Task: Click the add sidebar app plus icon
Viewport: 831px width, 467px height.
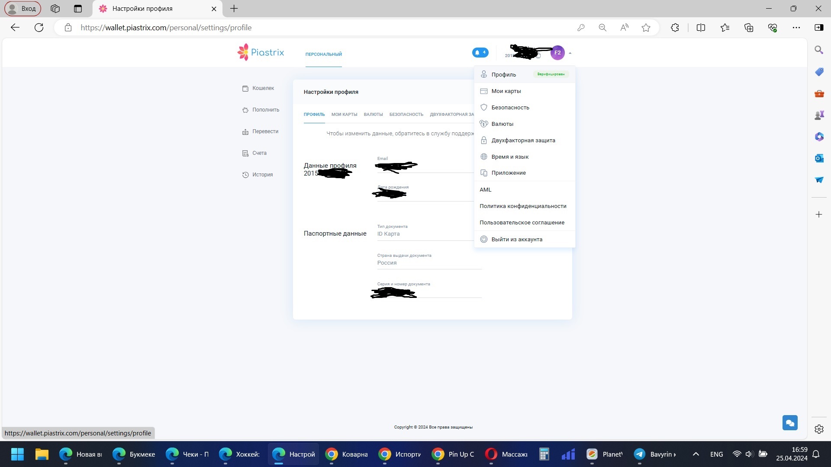Action: (819, 214)
